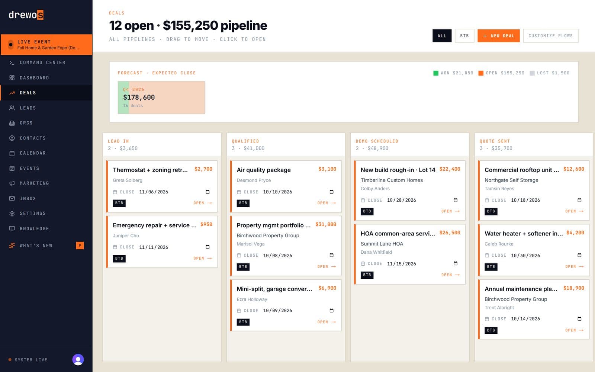595x372 pixels.
Task: Select the ALL pipelines filter
Action: pyautogui.click(x=442, y=36)
